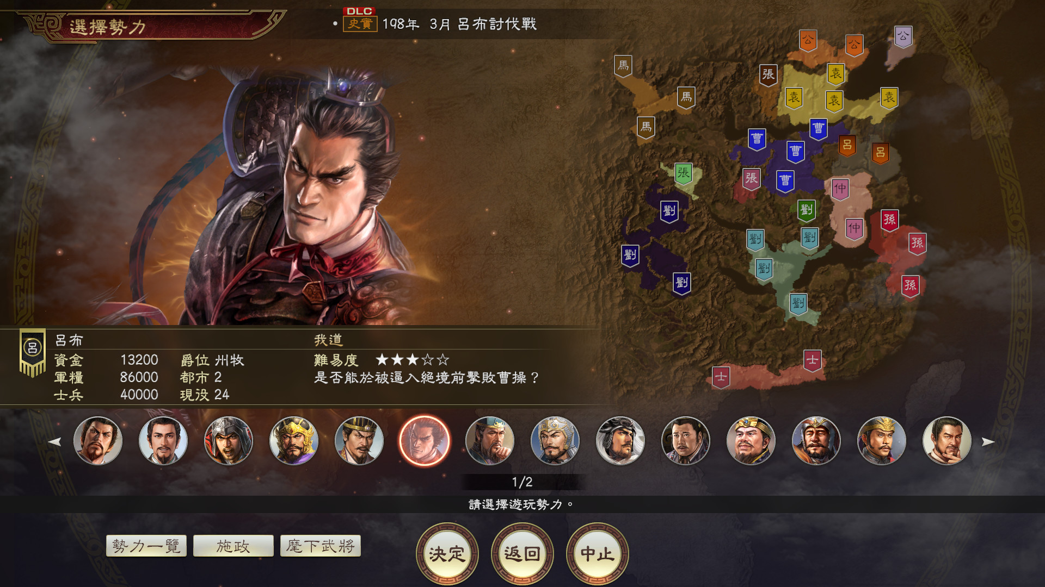Viewport: 1045px width, 587px height.
Task: Open the 勢力一覽 faction list
Action: click(x=146, y=546)
